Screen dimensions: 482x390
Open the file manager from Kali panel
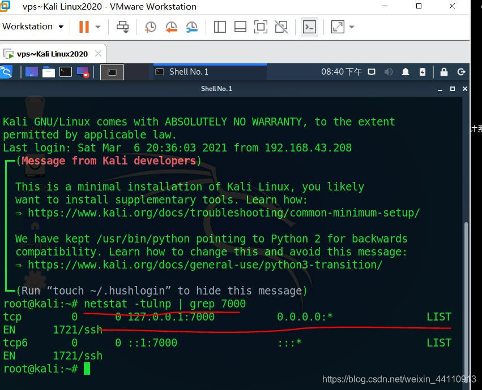pyautogui.click(x=49, y=72)
